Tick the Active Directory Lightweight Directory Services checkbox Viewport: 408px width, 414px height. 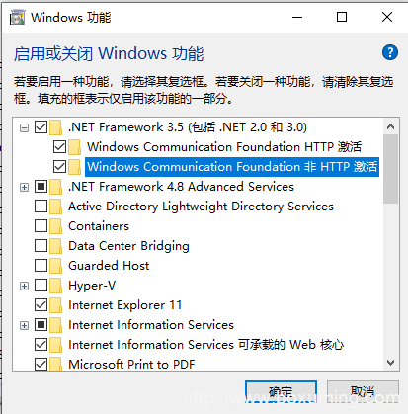pyautogui.click(x=41, y=207)
